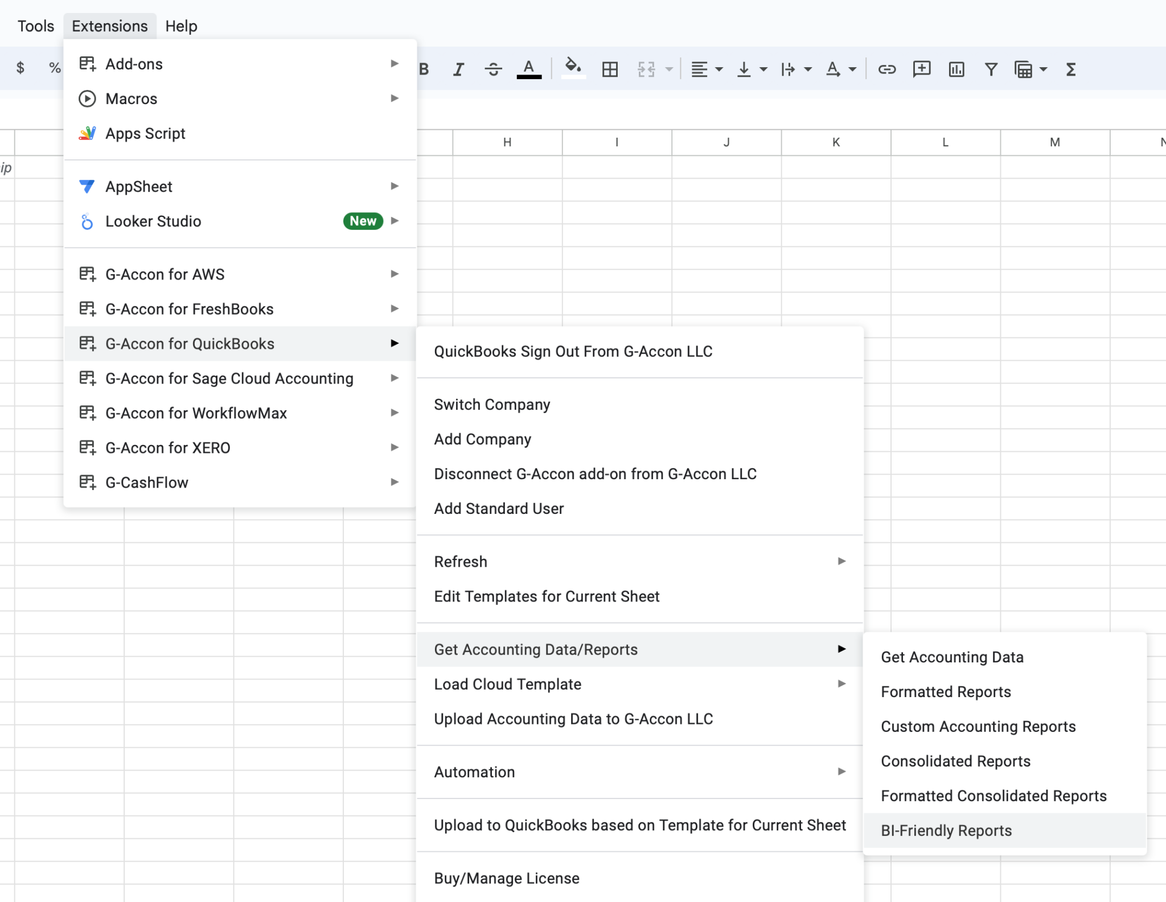The width and height of the screenshot is (1166, 902).
Task: Choose Get Accounting Data
Action: (1005, 657)
